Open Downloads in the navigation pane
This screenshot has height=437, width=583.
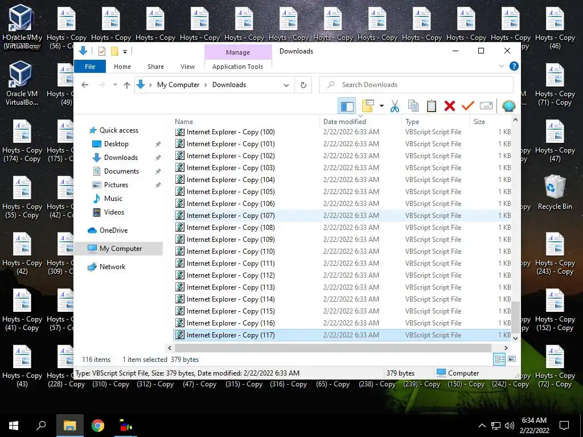click(x=121, y=158)
